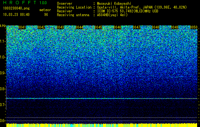Click the meteor count value 96
The image size is (200, 127).
pos(46,15)
